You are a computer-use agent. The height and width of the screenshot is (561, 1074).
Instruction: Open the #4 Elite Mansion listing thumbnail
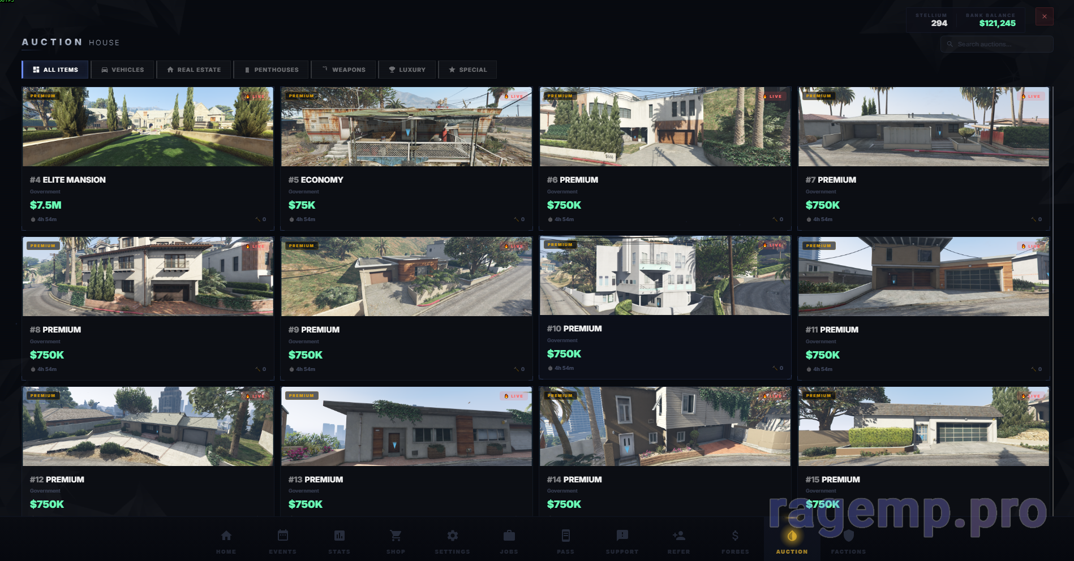pos(148,126)
